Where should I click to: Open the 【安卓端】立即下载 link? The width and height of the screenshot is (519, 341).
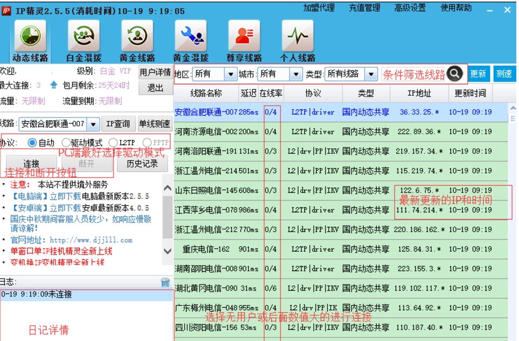pos(46,208)
